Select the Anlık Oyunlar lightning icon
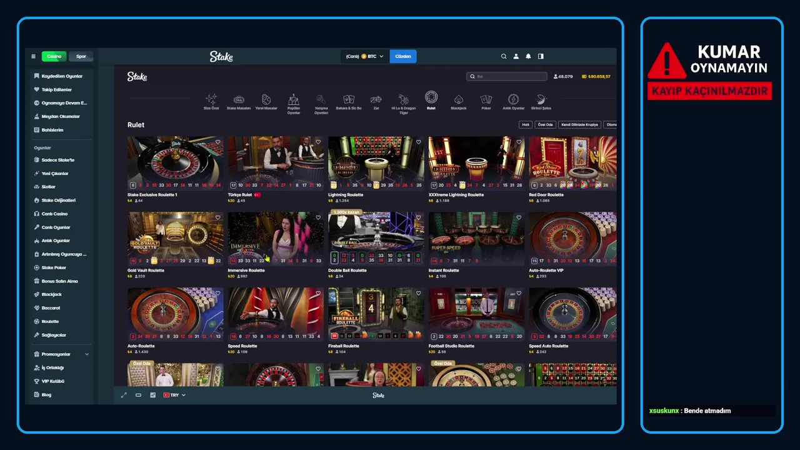 514,99
